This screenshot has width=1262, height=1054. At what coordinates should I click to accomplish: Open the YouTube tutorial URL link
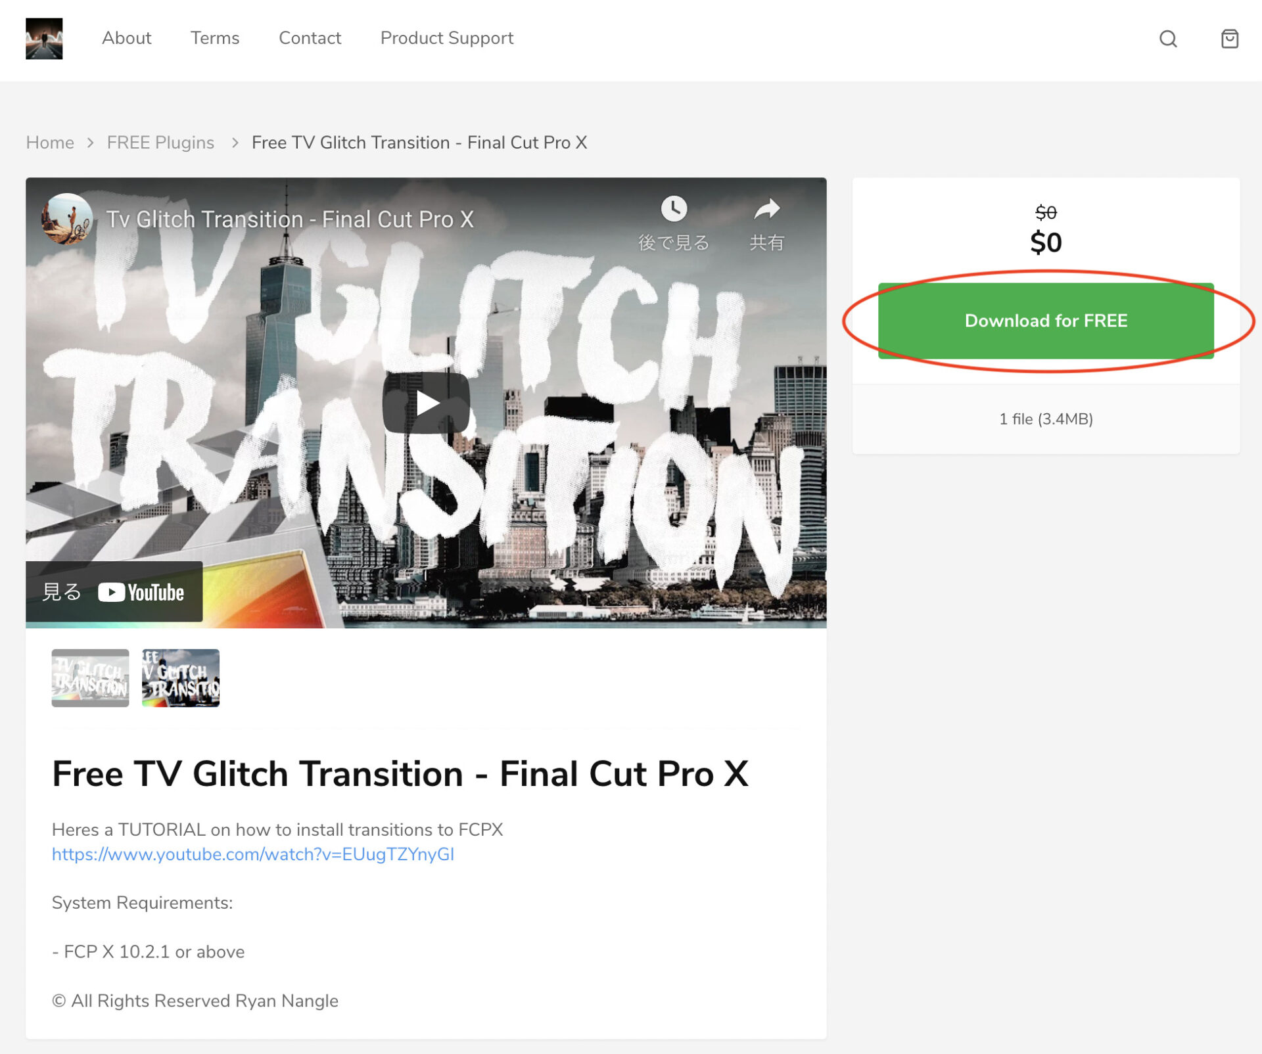(253, 854)
